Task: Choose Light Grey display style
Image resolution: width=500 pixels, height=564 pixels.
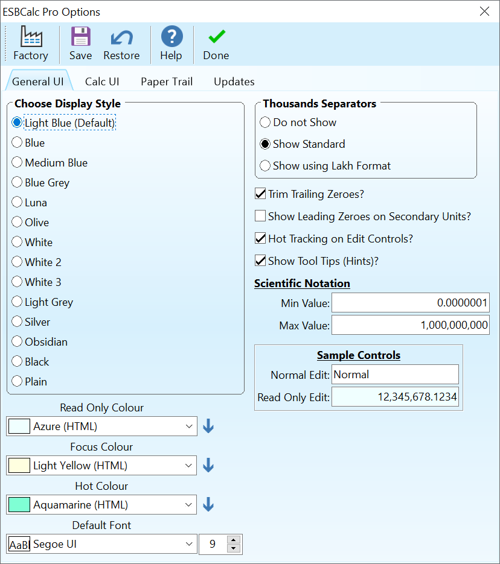Action: click(x=42, y=302)
